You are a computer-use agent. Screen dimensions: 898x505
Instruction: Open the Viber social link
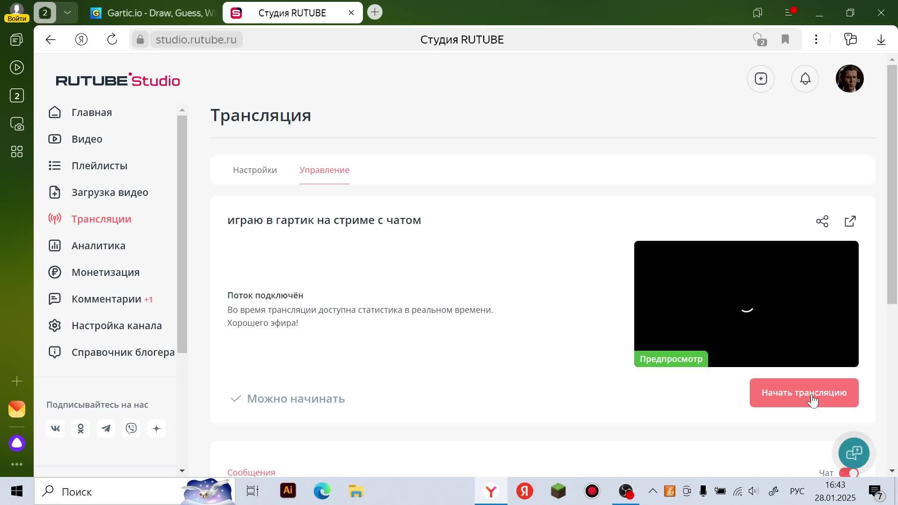131,428
